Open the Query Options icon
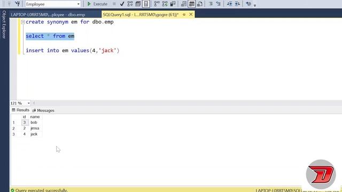 click(x=138, y=4)
